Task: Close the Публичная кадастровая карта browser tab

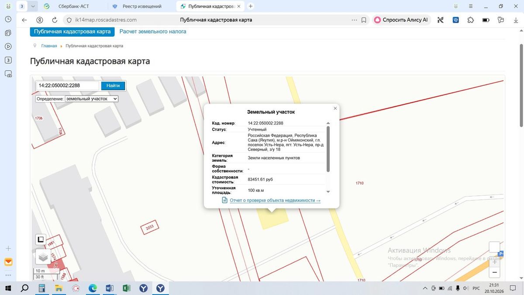Action: [x=238, y=7]
